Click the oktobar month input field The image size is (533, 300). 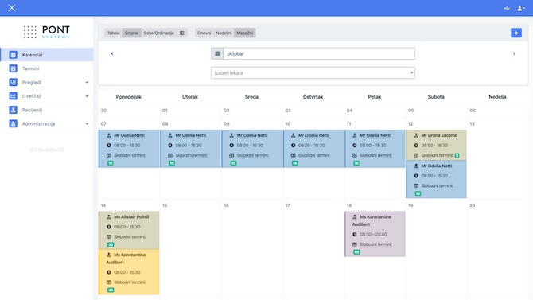(x=319, y=53)
